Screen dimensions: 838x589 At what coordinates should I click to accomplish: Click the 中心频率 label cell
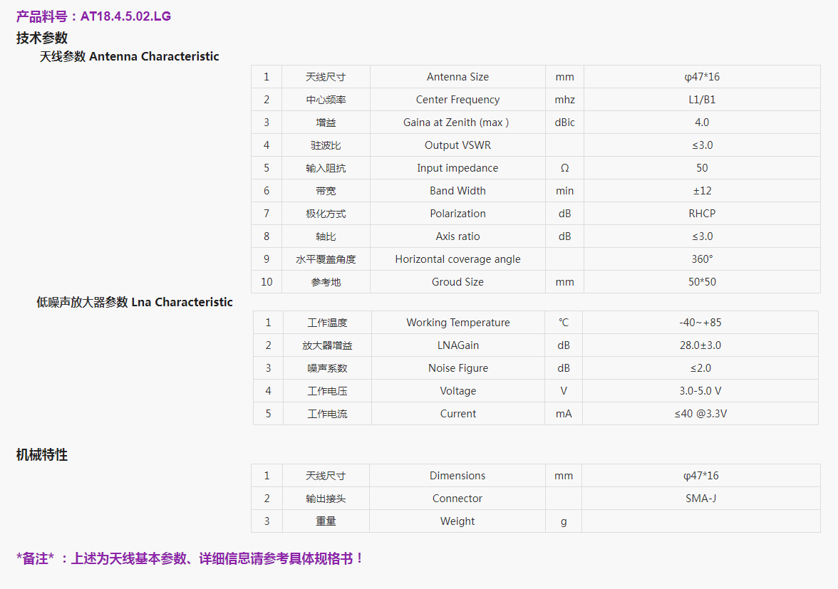click(326, 100)
